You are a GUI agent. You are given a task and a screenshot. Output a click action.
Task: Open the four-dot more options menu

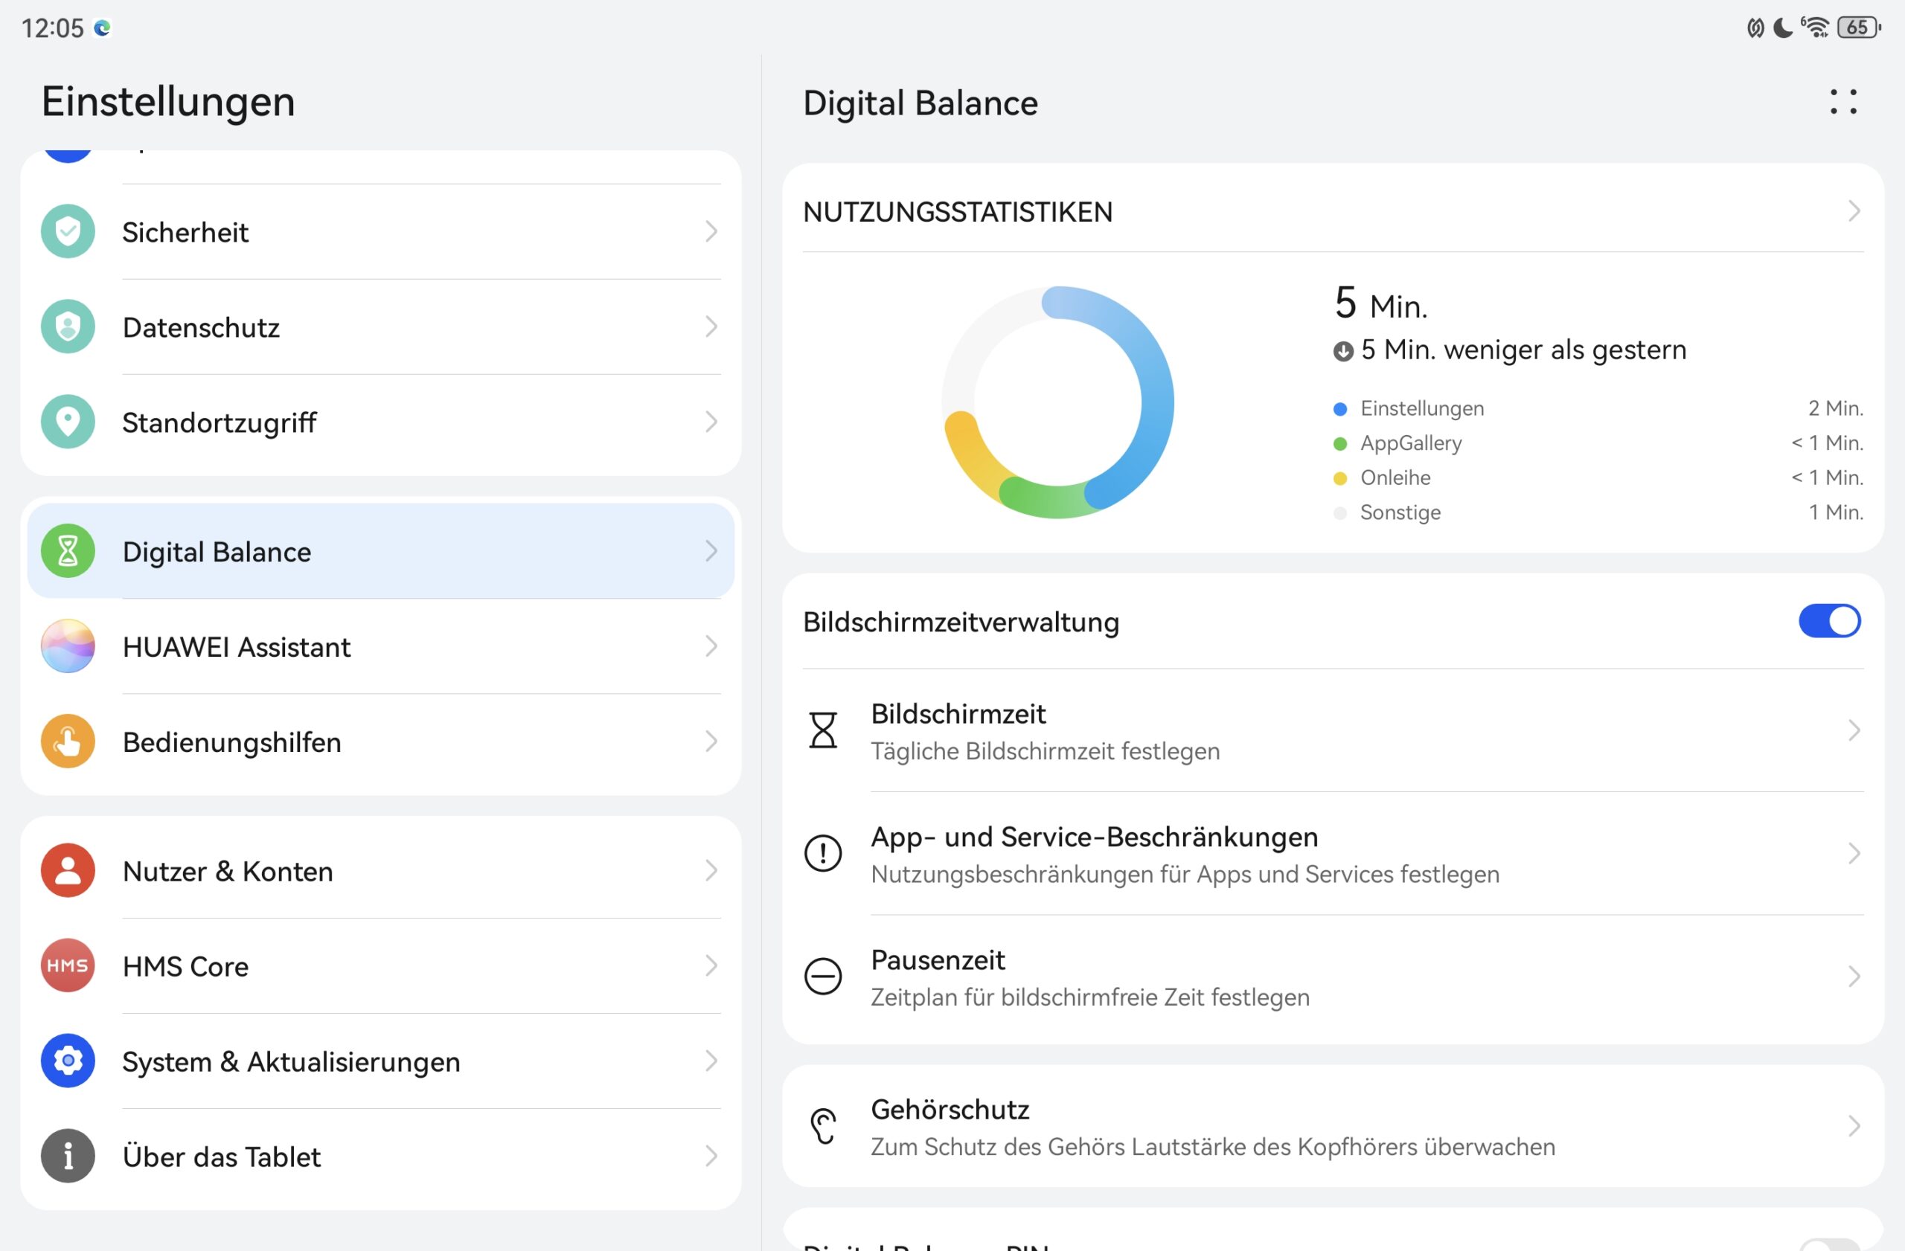coord(1842,103)
